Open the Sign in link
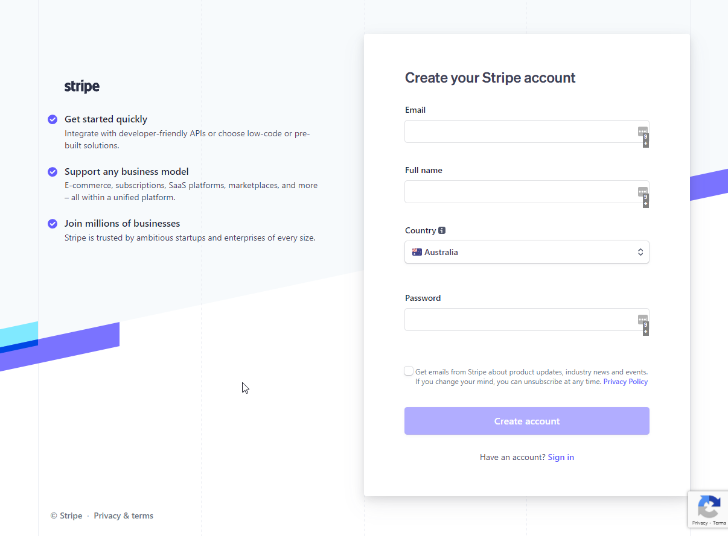The height and width of the screenshot is (536, 728). click(561, 457)
